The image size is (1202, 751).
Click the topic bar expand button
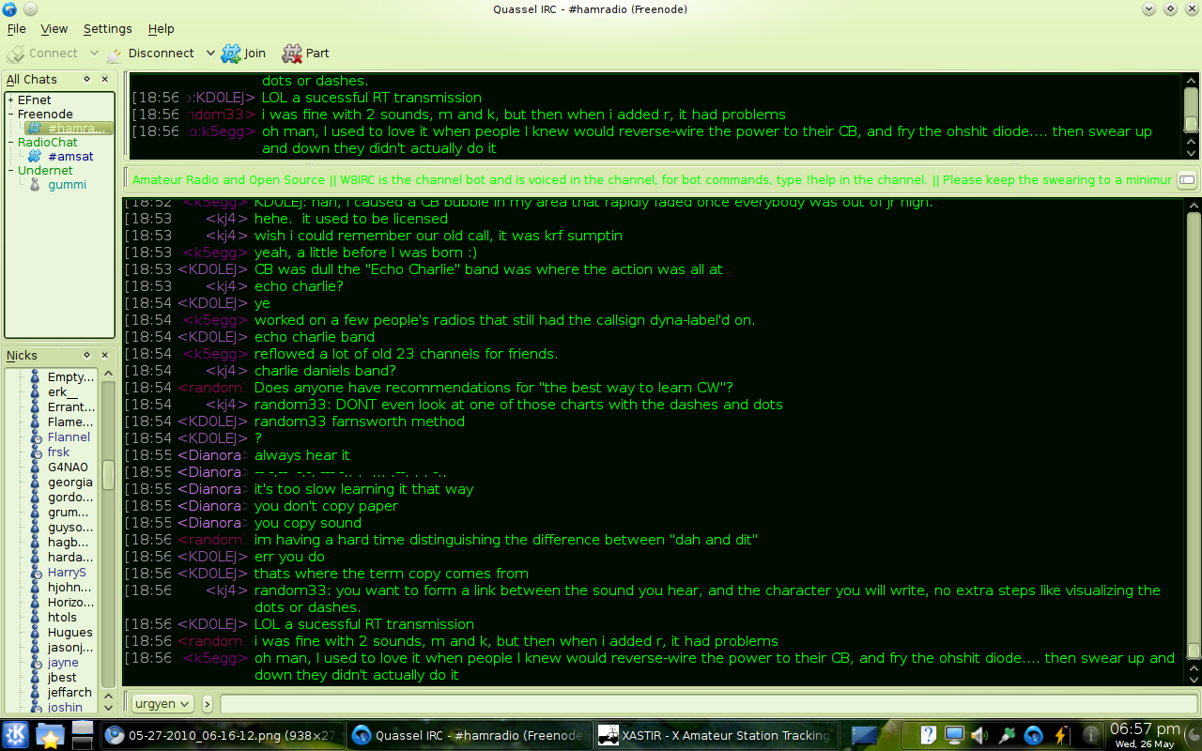(1187, 179)
